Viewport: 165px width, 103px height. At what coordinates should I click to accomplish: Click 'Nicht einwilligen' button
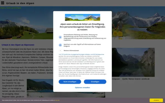[70, 82]
